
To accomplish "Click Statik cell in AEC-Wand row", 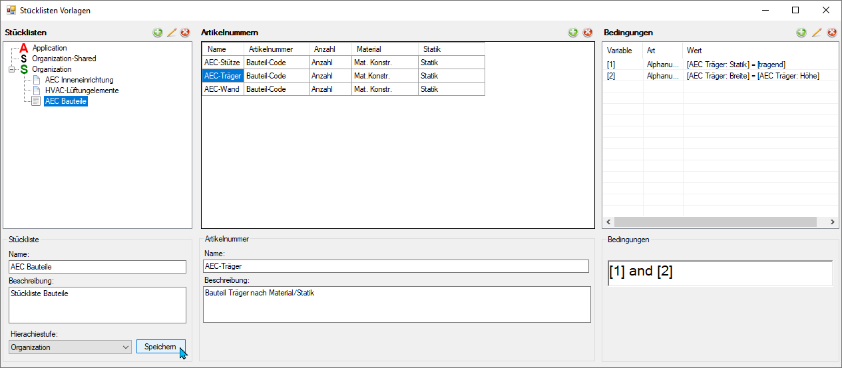I will [452, 89].
